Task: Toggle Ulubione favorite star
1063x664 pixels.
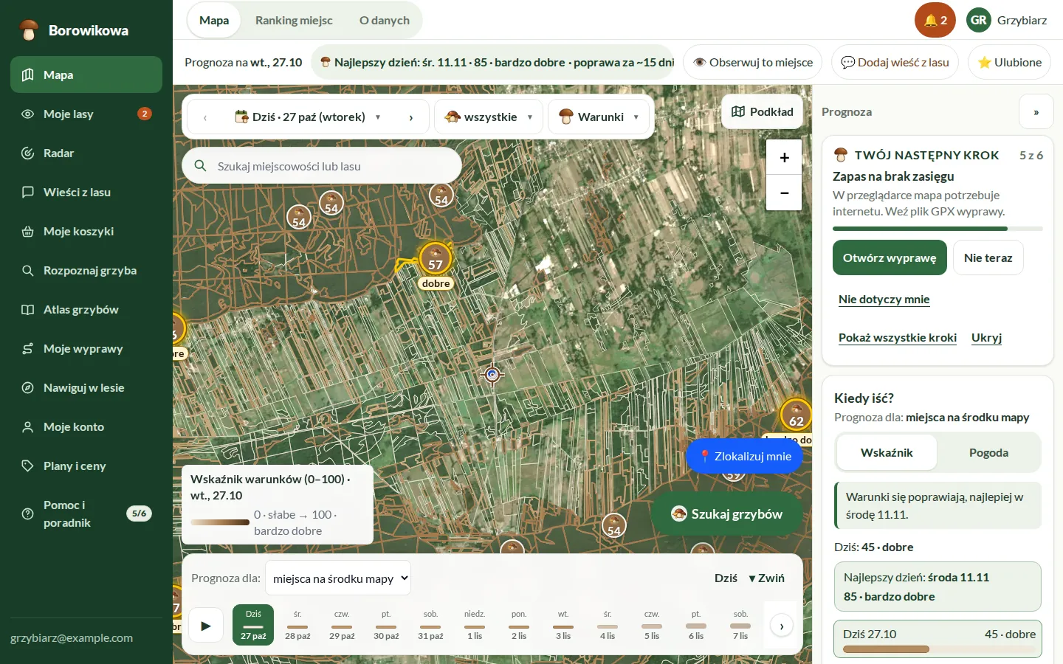Action: [x=1009, y=62]
